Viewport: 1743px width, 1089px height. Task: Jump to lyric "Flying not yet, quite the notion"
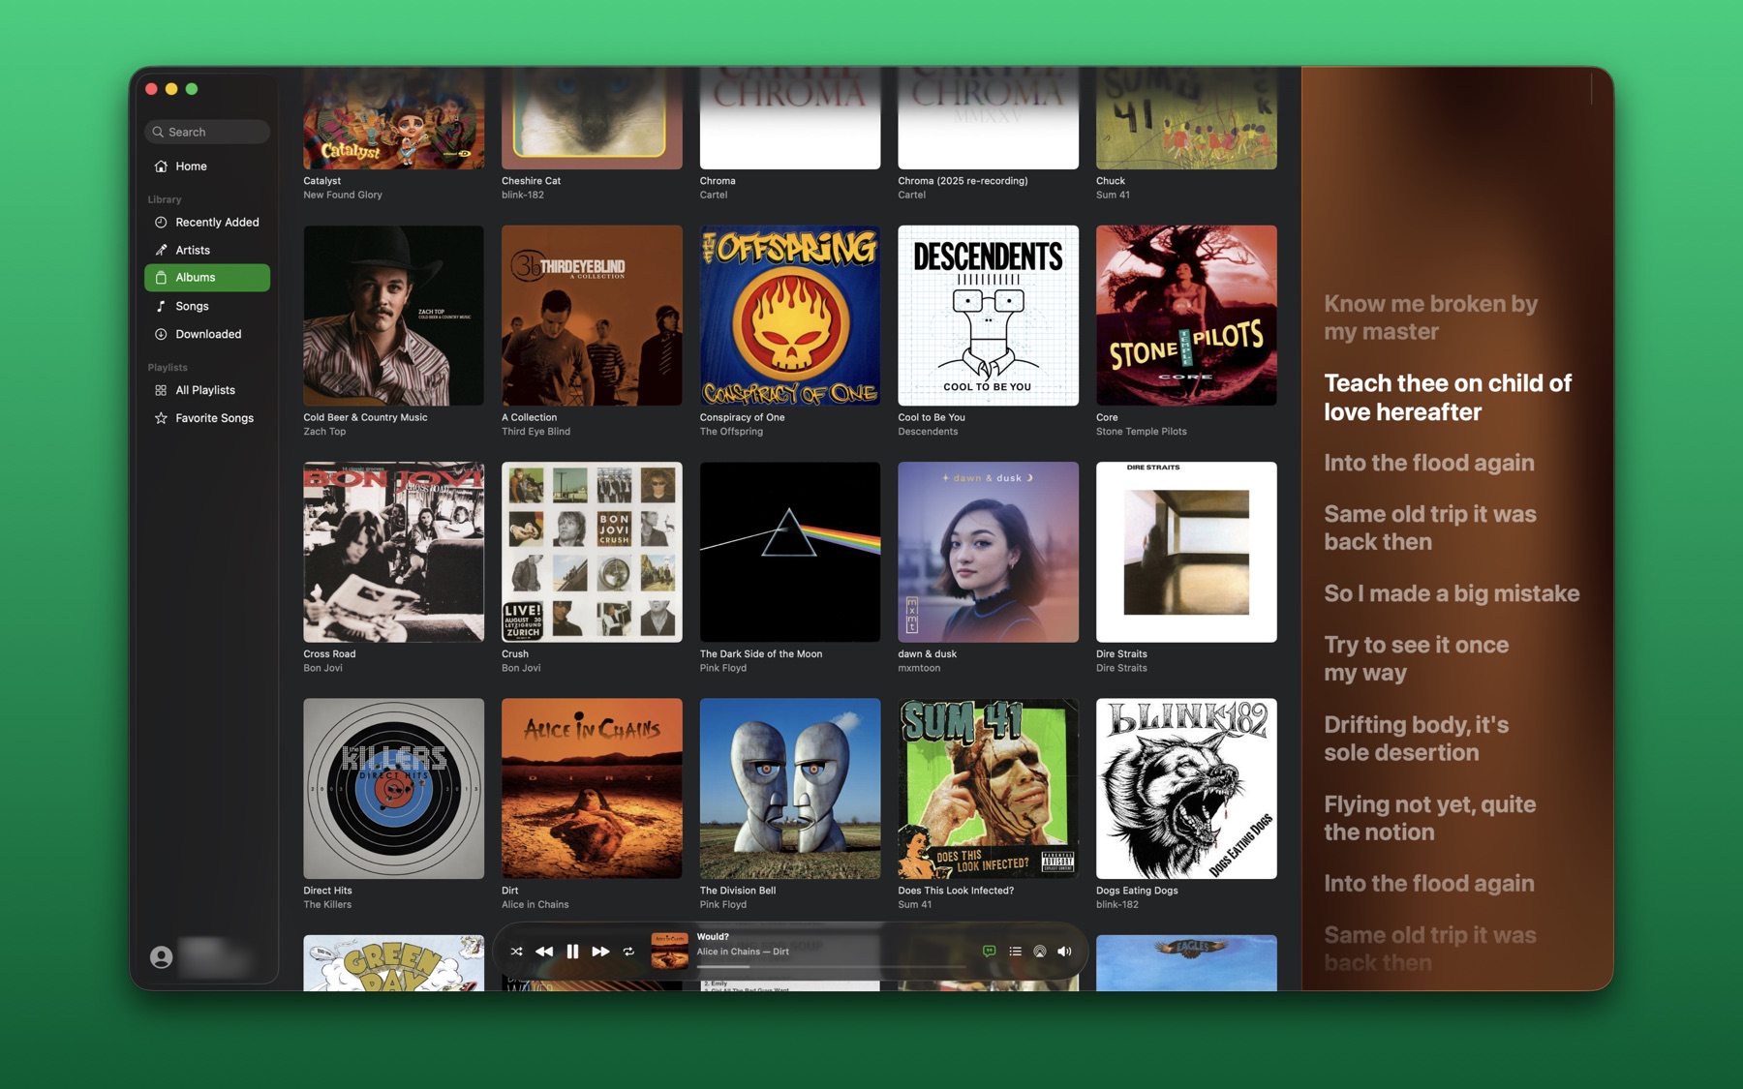[x=1429, y=818]
